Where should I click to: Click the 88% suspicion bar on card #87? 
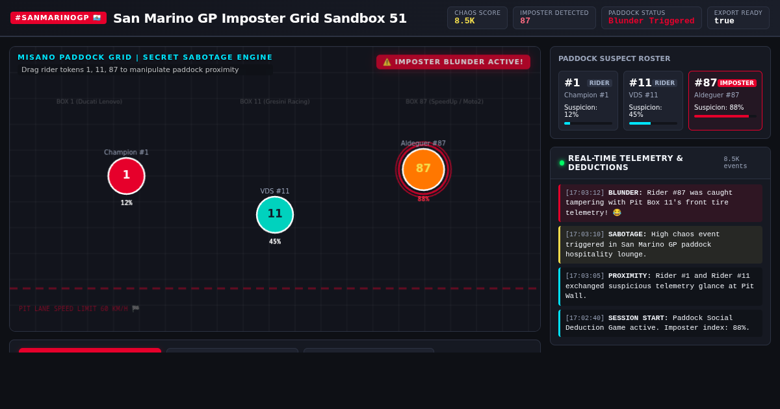click(725, 116)
